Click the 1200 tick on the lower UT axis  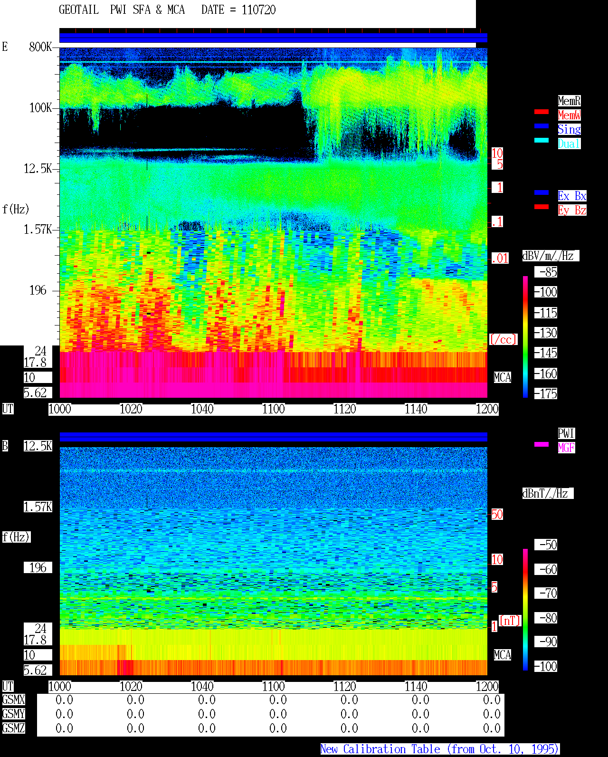(487, 687)
